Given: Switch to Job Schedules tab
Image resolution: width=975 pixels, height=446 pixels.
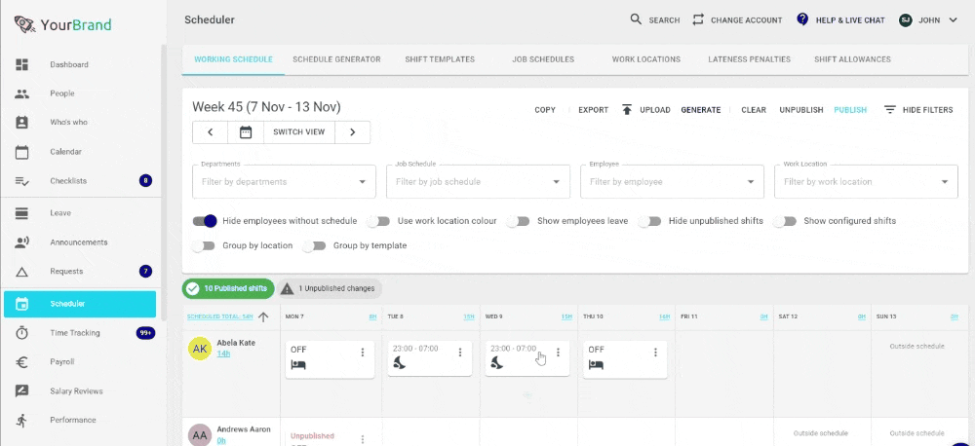Looking at the screenshot, I should pos(543,59).
